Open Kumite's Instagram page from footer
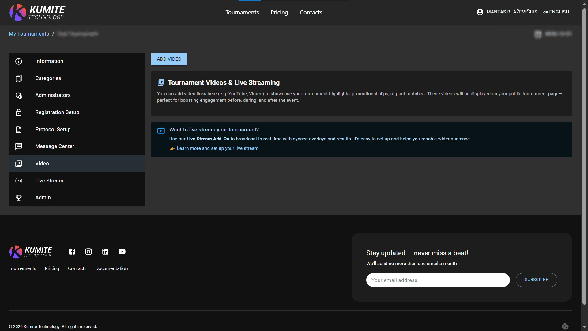The image size is (588, 331). [89, 252]
